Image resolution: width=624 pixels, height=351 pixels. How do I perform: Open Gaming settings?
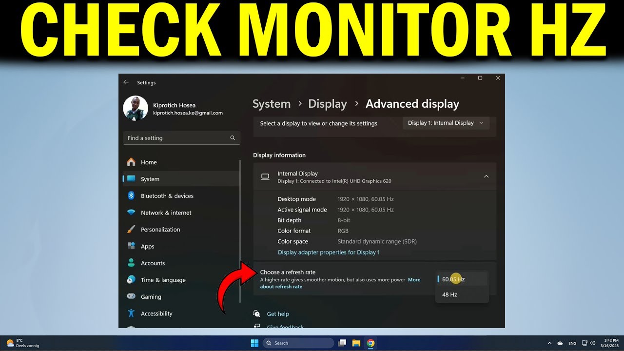pos(181,297)
